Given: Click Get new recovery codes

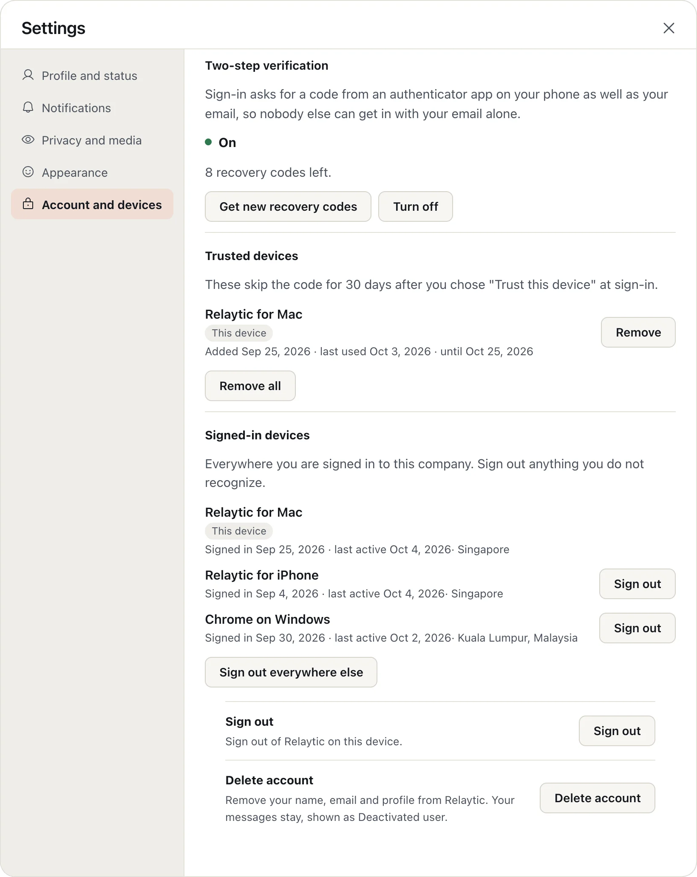Looking at the screenshot, I should pos(288,207).
